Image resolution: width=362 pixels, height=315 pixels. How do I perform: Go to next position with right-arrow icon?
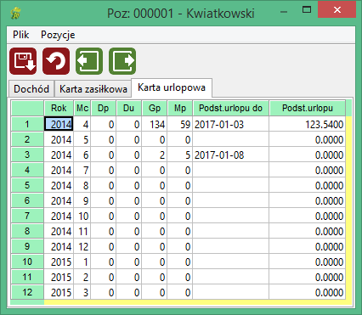[122, 61]
